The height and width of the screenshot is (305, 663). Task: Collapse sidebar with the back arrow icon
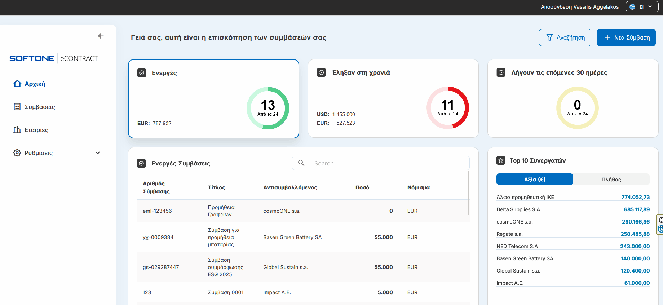[101, 36]
